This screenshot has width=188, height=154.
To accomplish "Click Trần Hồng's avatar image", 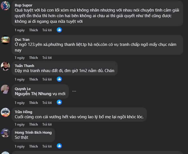I will coord(5,112).
